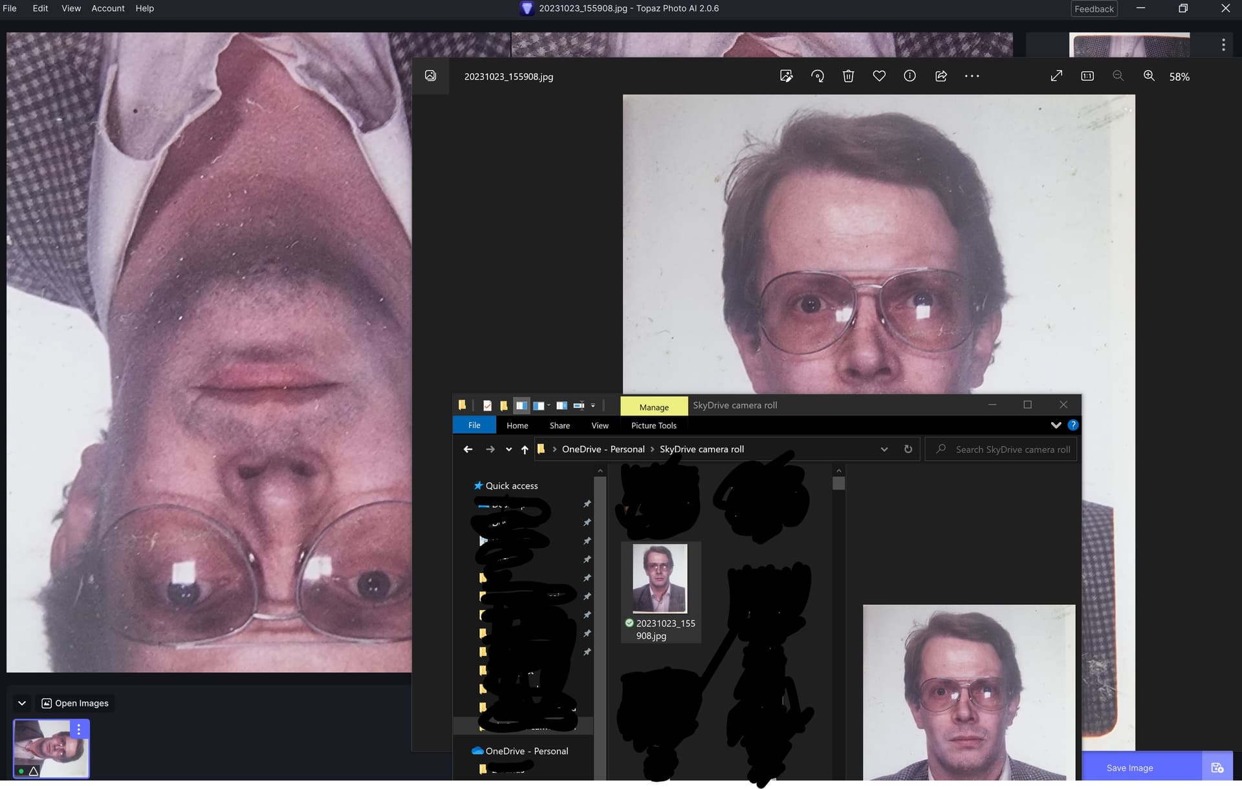Click the Share icon in Photos toolbar
The width and height of the screenshot is (1242, 789).
[941, 76]
